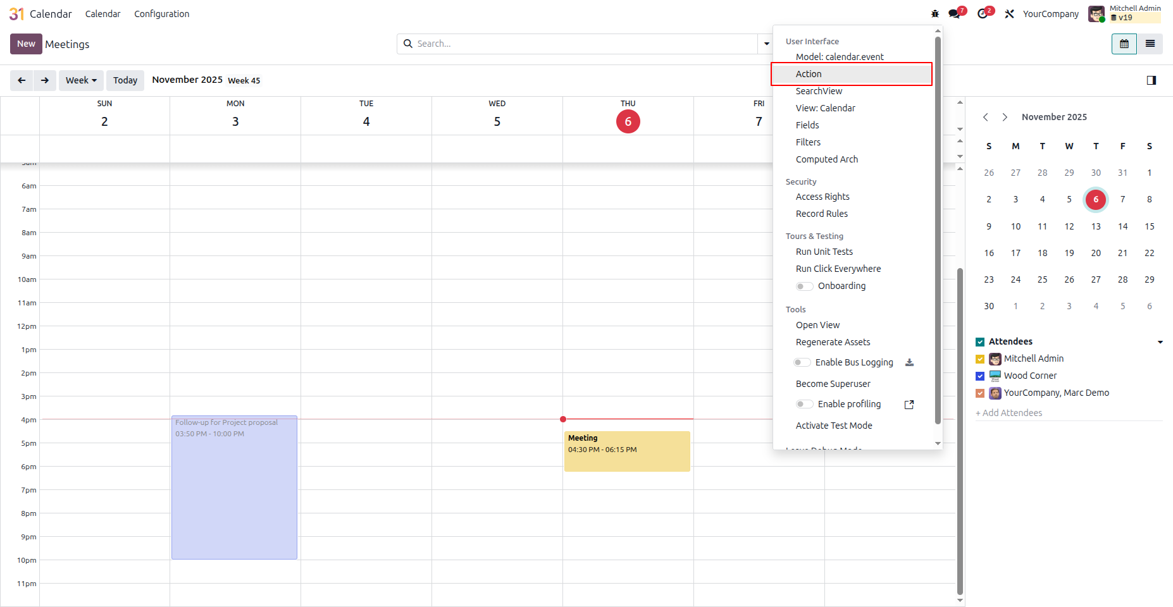The image size is (1173, 607).
Task: Toggle the side panel icon
Action: 1151,80
